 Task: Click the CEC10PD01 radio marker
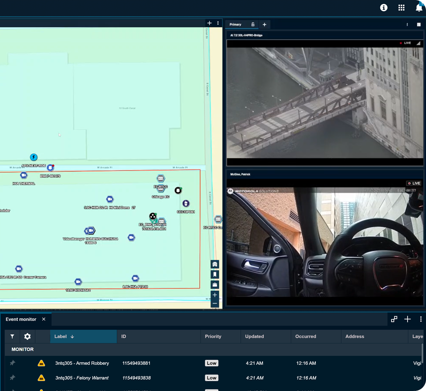[x=186, y=204]
